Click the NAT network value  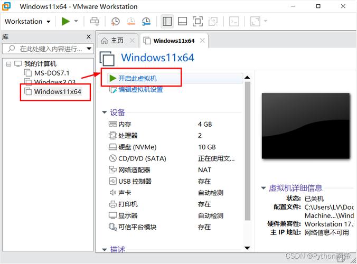204,170
